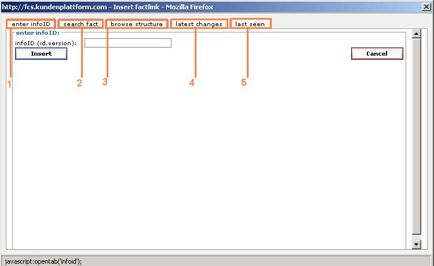Click the orange annotation number 1

(x=9, y=83)
